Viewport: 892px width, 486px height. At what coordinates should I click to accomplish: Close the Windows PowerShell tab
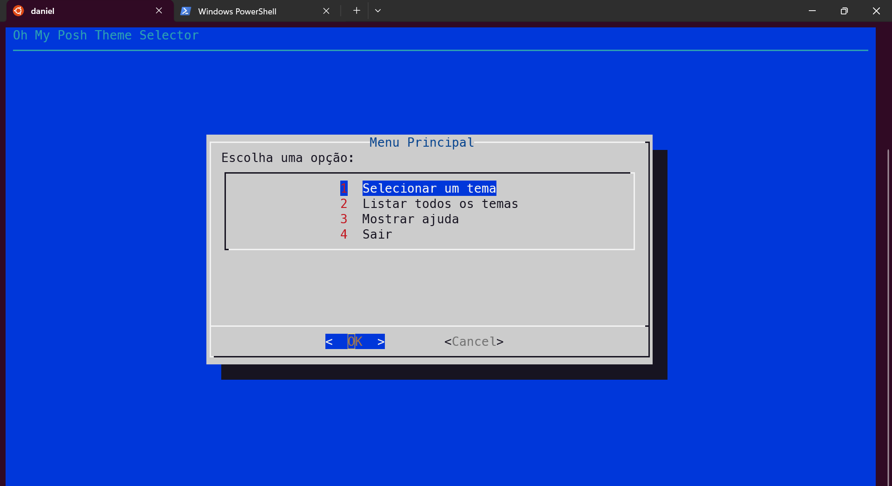pyautogui.click(x=326, y=11)
